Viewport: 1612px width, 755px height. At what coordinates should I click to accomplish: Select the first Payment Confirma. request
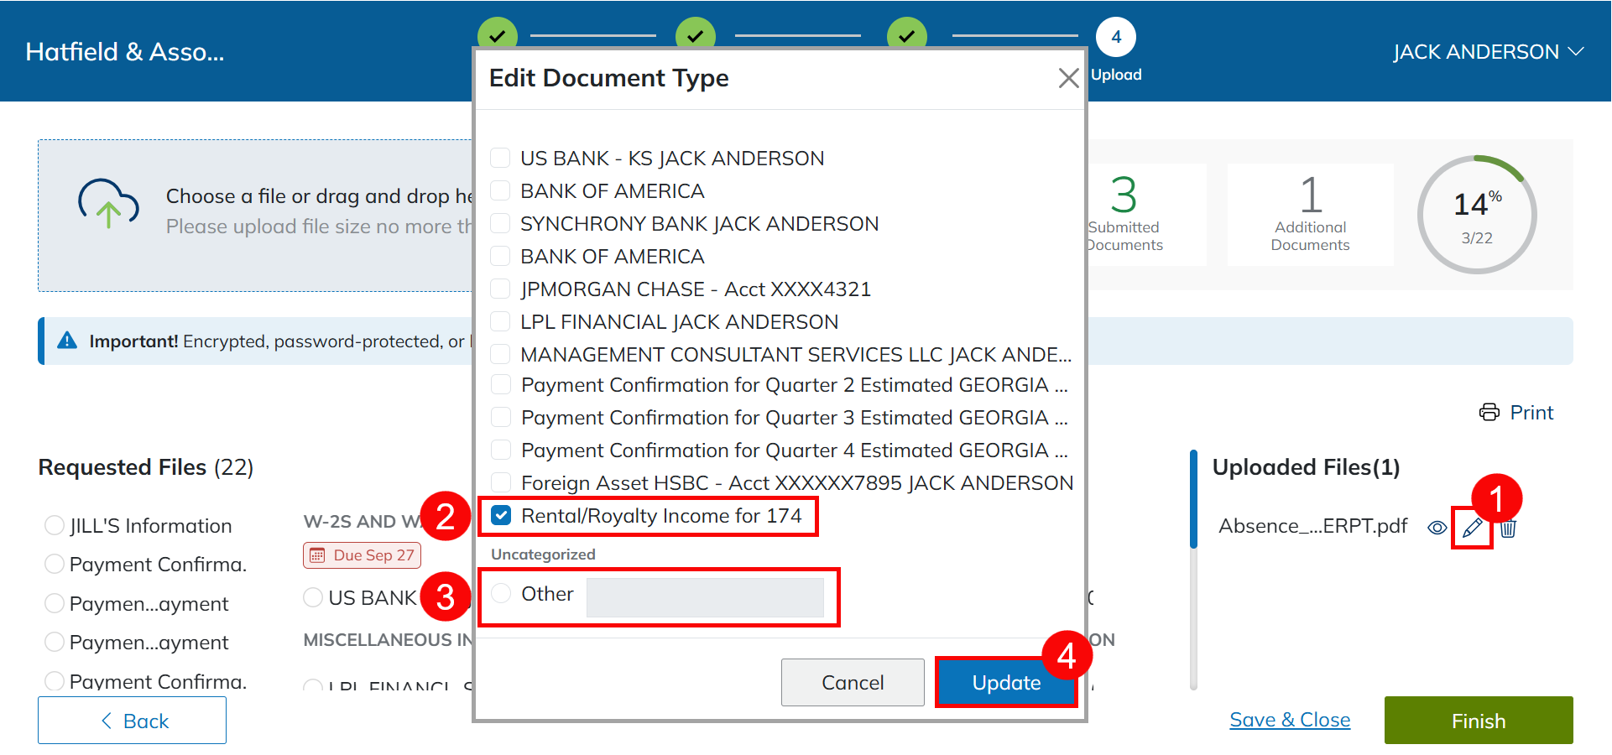pos(55,564)
